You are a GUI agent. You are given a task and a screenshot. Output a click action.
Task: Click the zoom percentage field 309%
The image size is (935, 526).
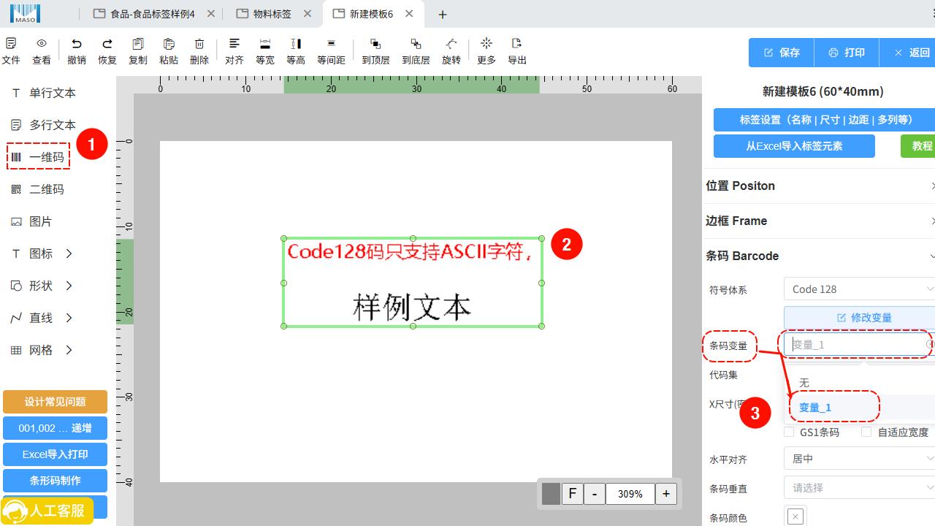pyautogui.click(x=630, y=494)
